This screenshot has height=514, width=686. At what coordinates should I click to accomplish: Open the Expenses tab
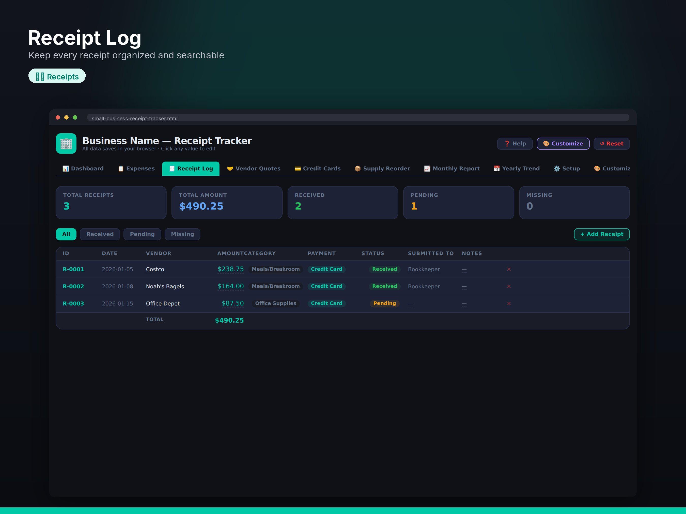tap(136, 169)
